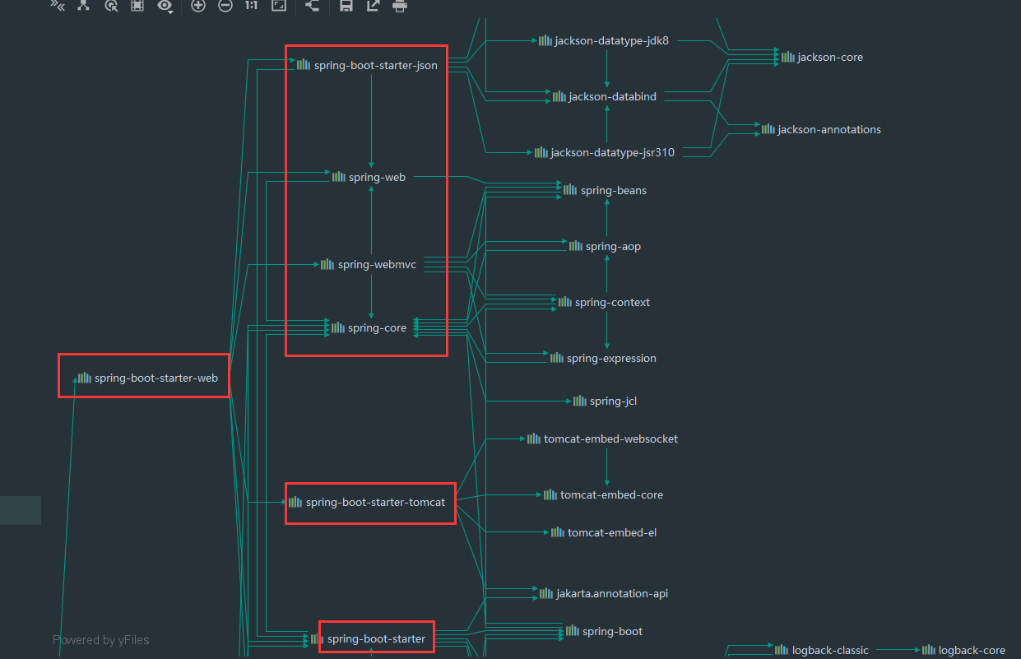Select the spring-boot-starter-web node
Screen dimensions: 1021x659
pyautogui.click(x=146, y=378)
